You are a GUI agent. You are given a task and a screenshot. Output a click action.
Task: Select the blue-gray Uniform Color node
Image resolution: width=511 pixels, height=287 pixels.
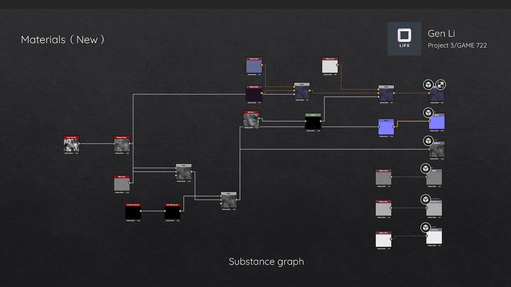pyautogui.click(x=254, y=65)
